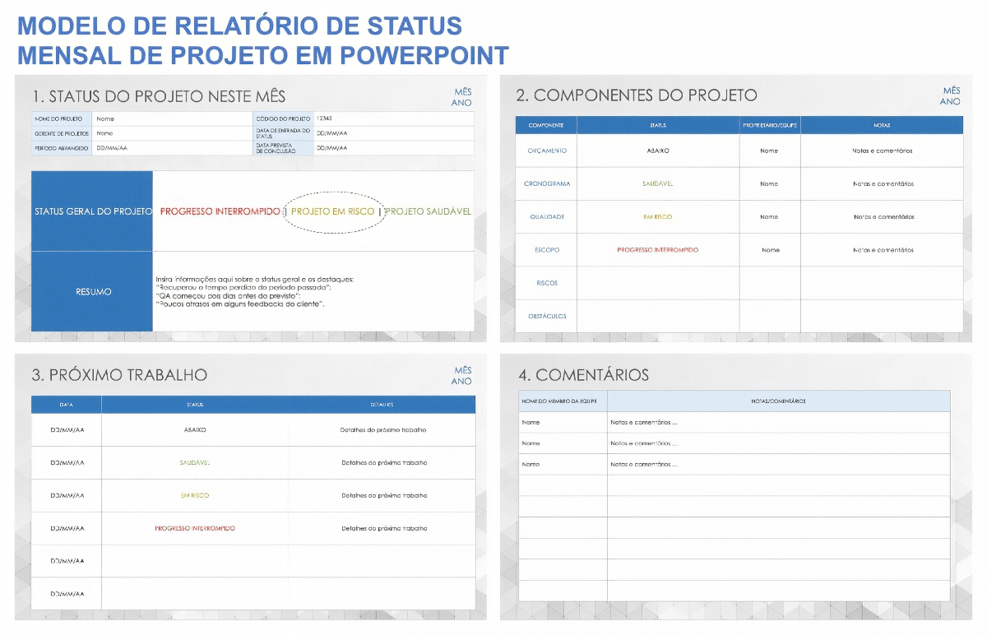Select the red "PROGRESSO INTERROMPIDO" row in PRÓXIMO TRABALHO
Viewport: 987px width, 635px height.
[x=197, y=528]
